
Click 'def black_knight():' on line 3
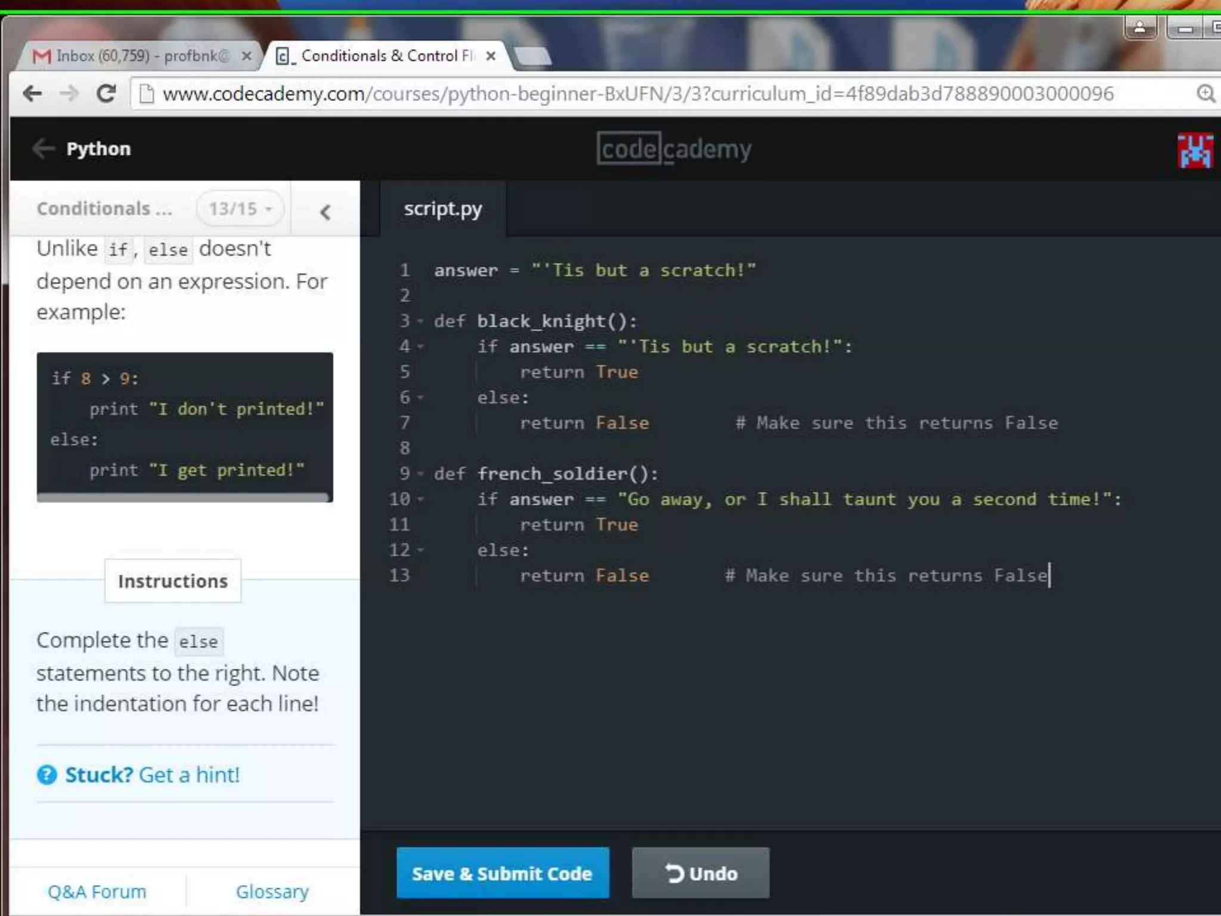point(535,321)
